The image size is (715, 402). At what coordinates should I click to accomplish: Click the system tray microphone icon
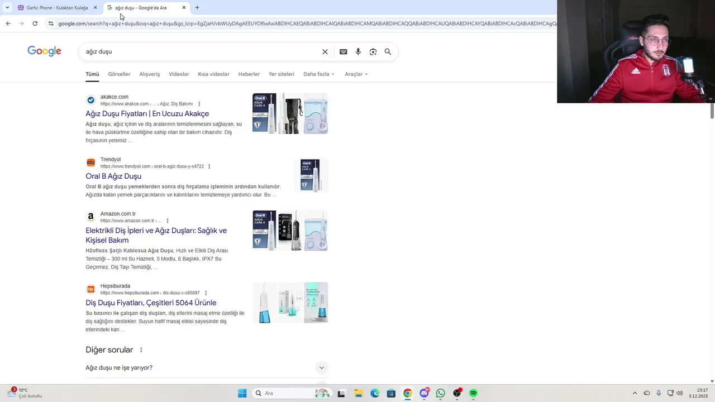[659, 393]
